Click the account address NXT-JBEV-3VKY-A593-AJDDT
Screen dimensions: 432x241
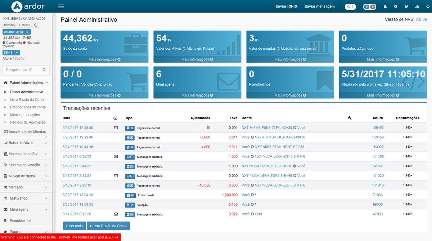tap(24, 18)
